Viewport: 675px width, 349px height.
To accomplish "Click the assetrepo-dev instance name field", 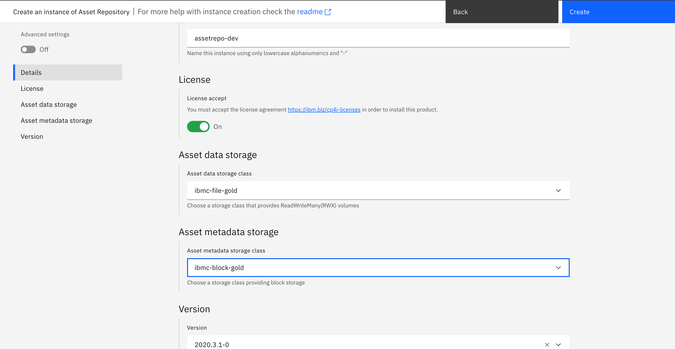I will click(378, 38).
